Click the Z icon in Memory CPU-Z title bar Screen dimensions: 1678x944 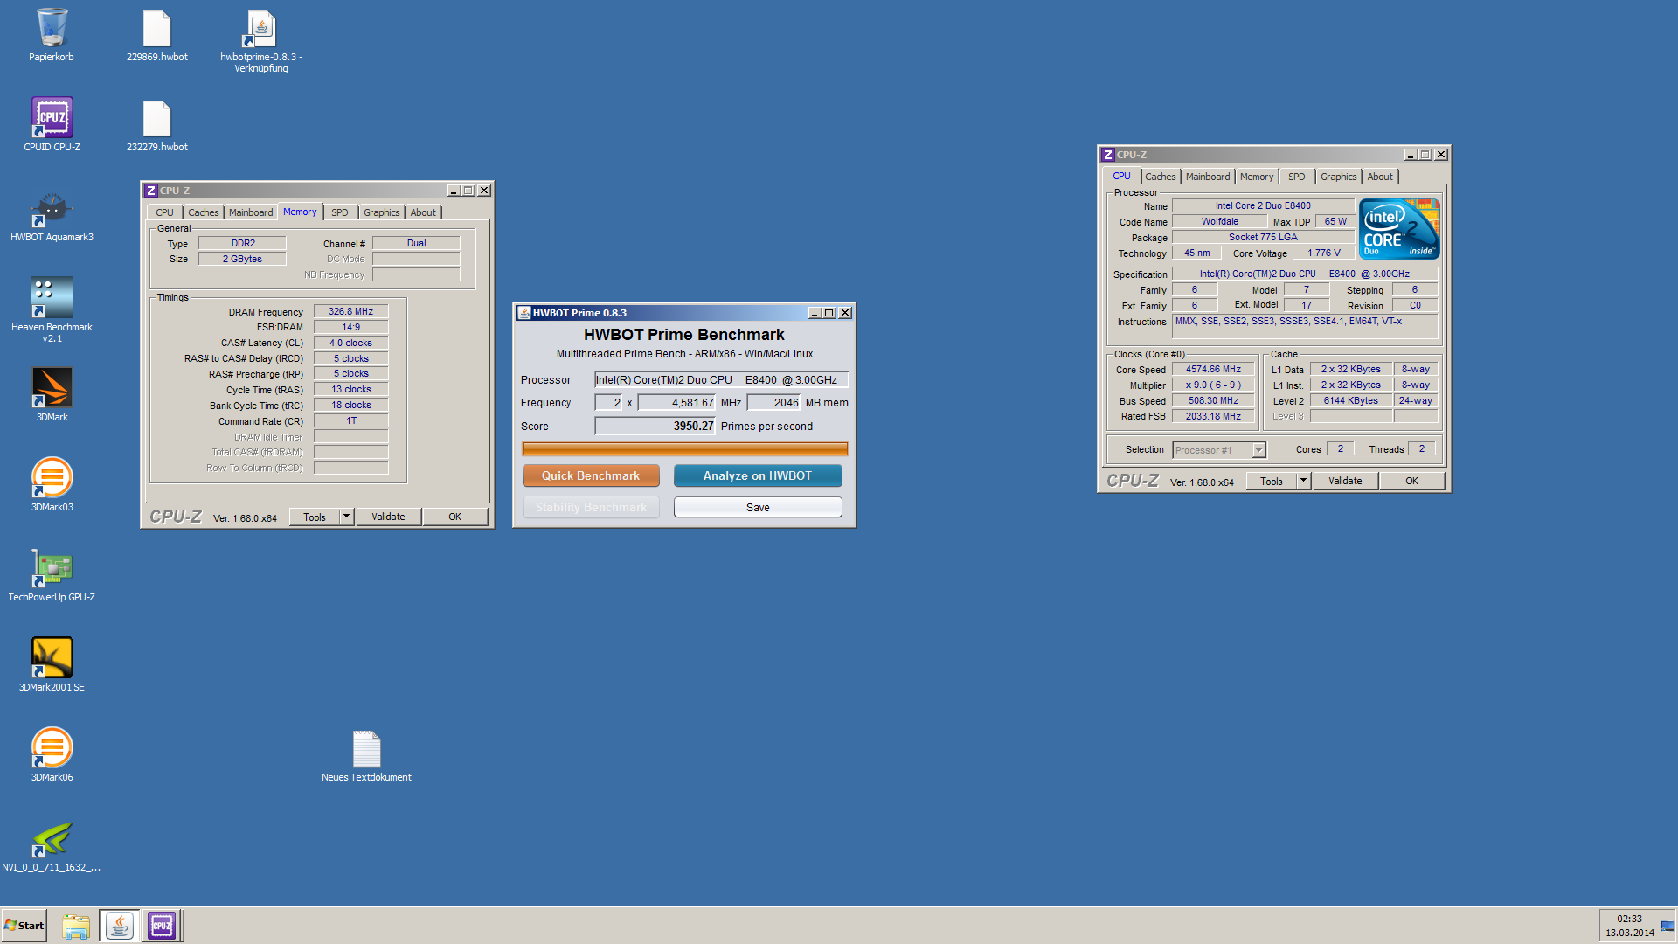click(x=151, y=191)
